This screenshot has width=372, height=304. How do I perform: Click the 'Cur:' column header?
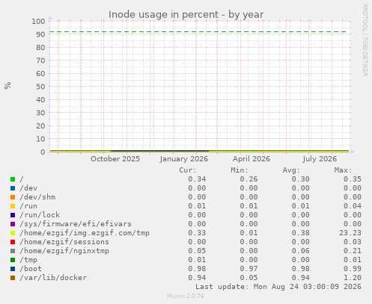tap(188, 170)
